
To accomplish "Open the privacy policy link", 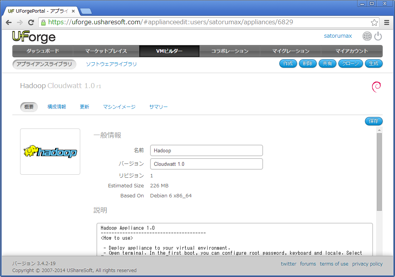I will pos(367,264).
